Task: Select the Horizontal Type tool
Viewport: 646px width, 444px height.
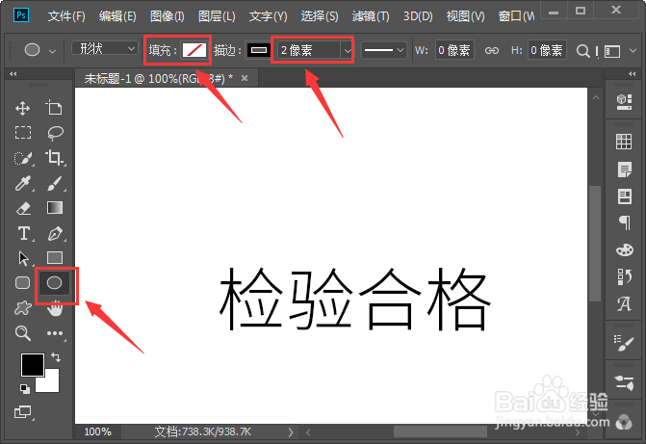Action: click(x=24, y=233)
